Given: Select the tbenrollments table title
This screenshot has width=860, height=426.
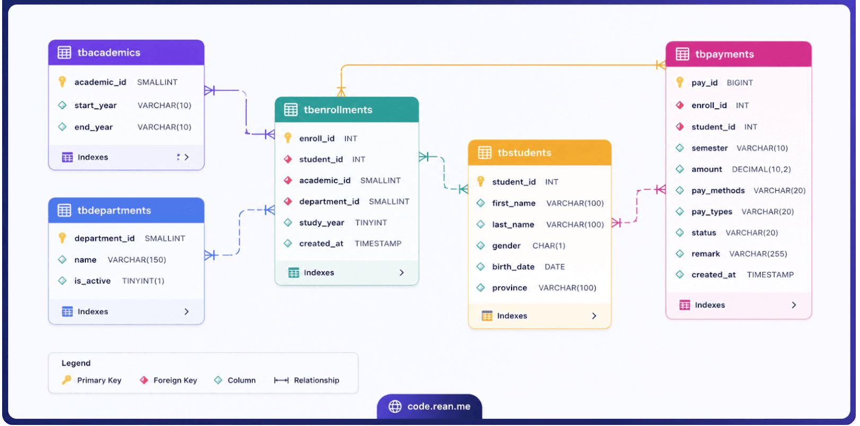Looking at the screenshot, I should coord(338,110).
